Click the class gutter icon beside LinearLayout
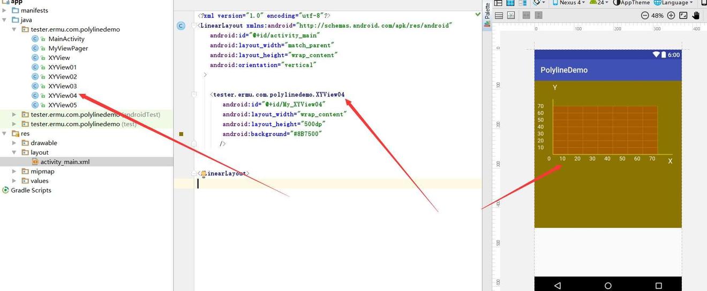Screen dimensions: 707x291 click(181, 26)
